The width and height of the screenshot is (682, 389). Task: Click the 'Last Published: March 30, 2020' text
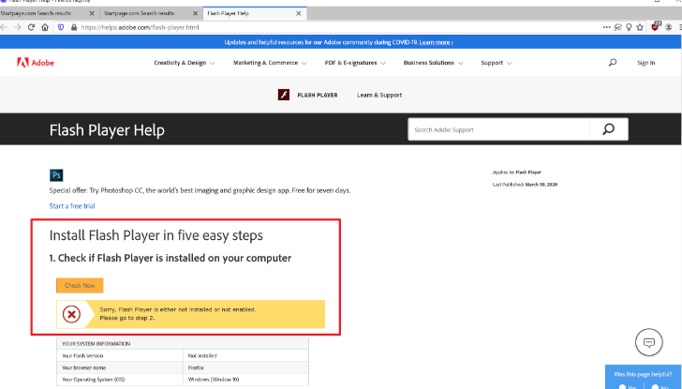[x=525, y=185]
